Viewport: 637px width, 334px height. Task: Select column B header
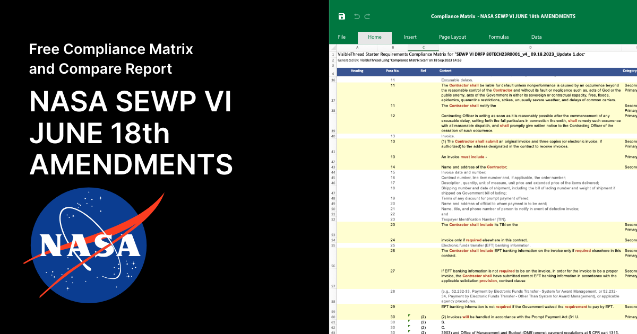point(393,48)
